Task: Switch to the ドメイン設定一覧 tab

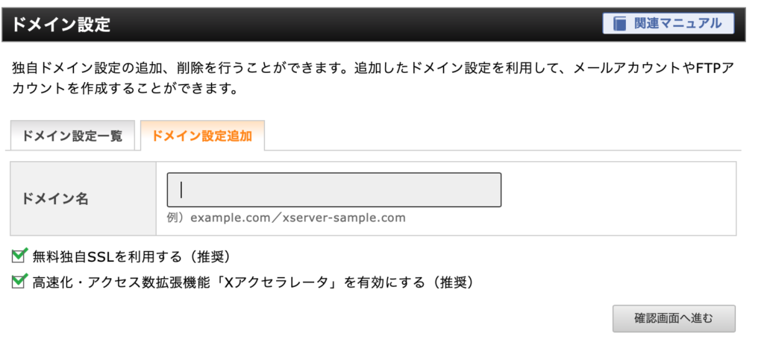Action: pos(72,136)
